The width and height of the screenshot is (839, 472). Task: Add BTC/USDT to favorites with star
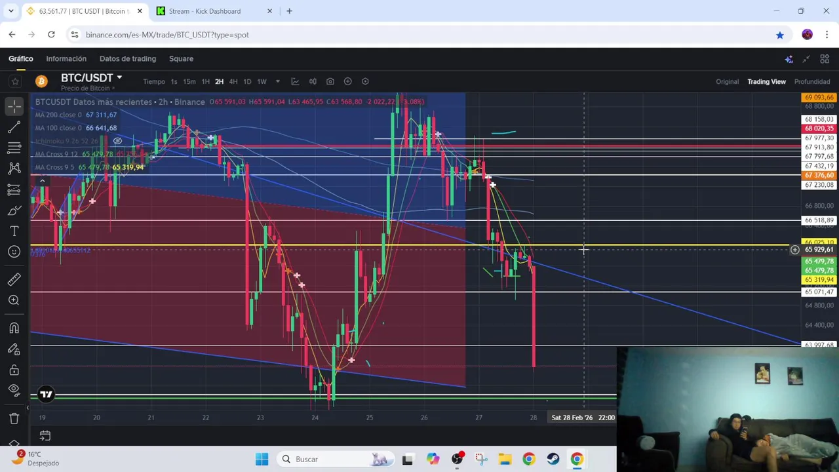(15, 81)
